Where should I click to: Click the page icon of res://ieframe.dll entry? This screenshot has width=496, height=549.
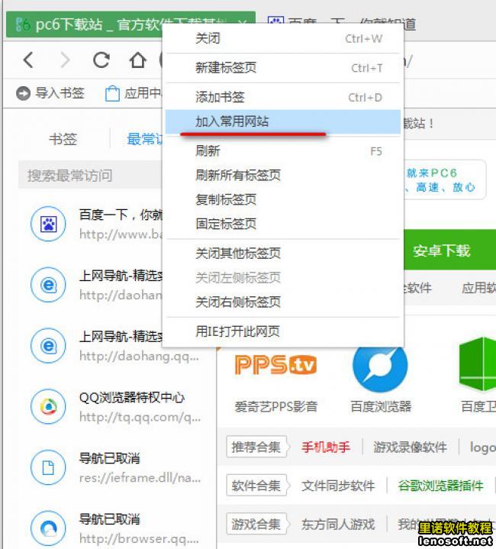(48, 467)
